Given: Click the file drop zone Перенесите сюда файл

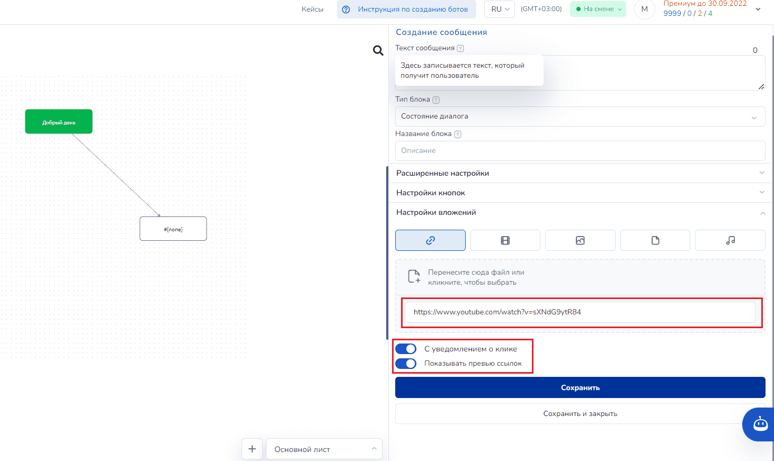Looking at the screenshot, I should point(580,277).
